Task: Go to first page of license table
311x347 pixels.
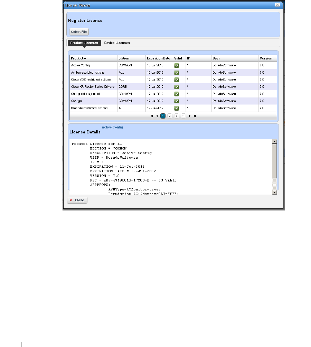Action: click(x=152, y=116)
